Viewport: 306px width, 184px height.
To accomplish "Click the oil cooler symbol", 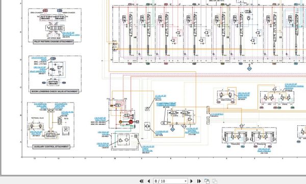I will [x=147, y=126].
